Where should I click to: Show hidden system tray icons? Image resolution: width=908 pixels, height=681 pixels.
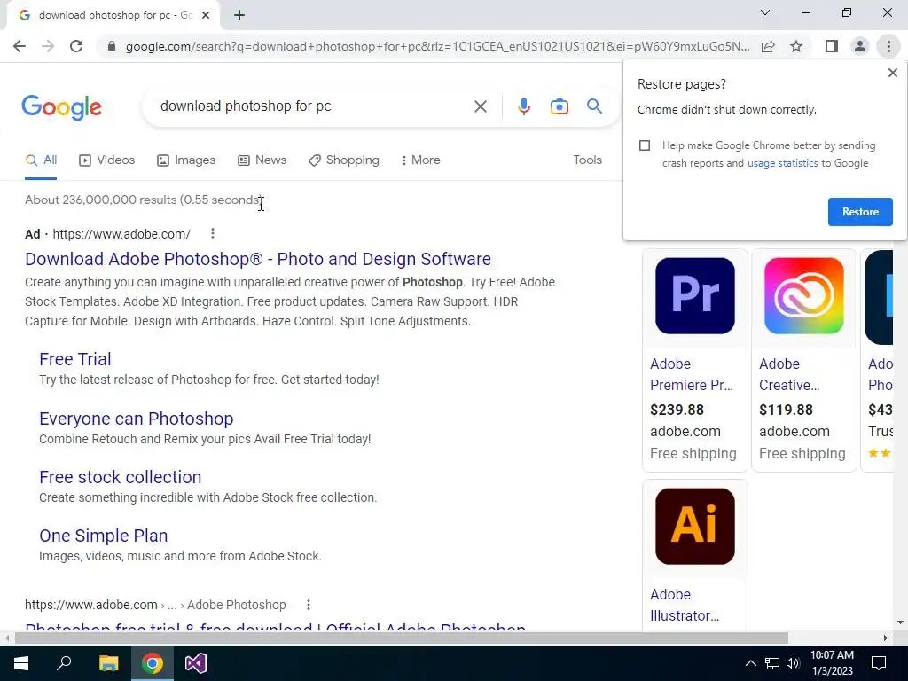[x=750, y=663]
